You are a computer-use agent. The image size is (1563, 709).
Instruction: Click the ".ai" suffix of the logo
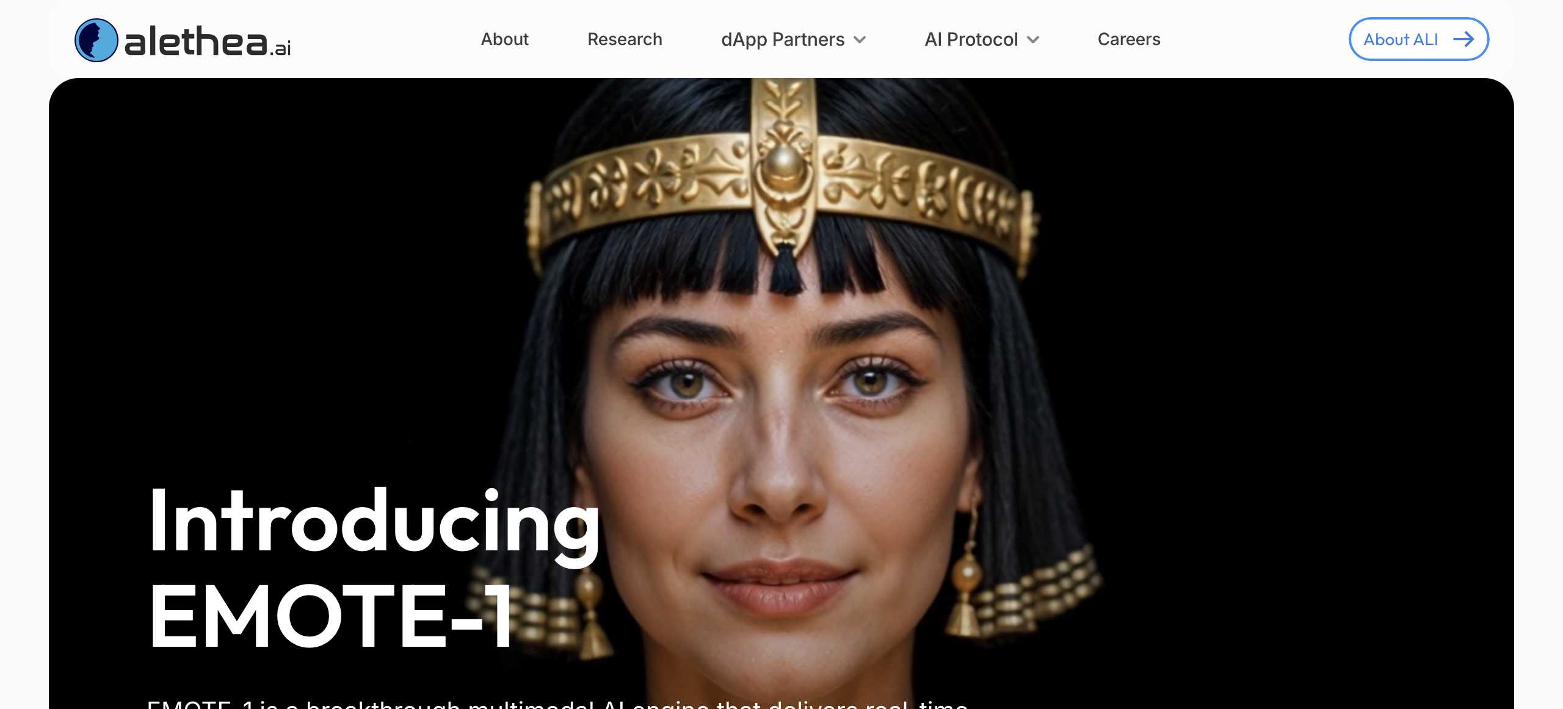[x=280, y=48]
